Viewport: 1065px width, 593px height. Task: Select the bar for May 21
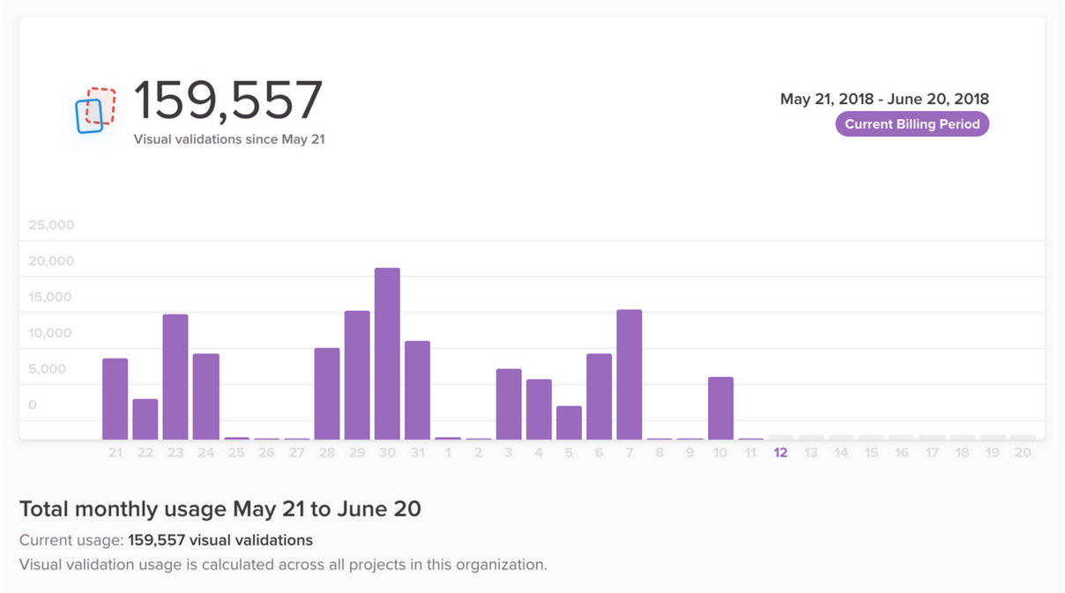(x=115, y=399)
